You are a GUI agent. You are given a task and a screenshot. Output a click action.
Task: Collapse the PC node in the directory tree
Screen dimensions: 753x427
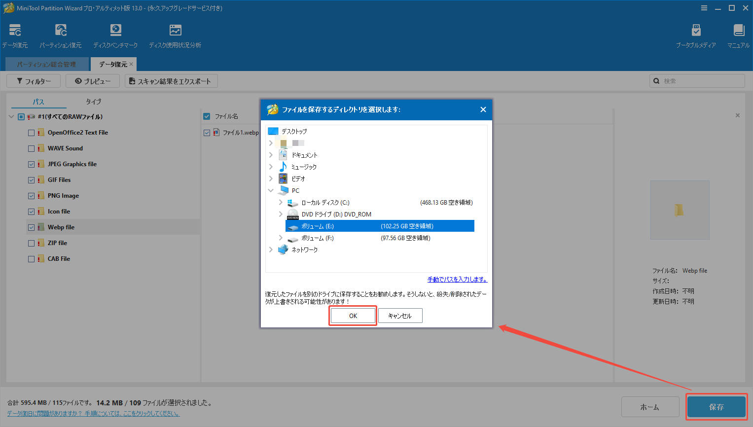[x=271, y=190]
